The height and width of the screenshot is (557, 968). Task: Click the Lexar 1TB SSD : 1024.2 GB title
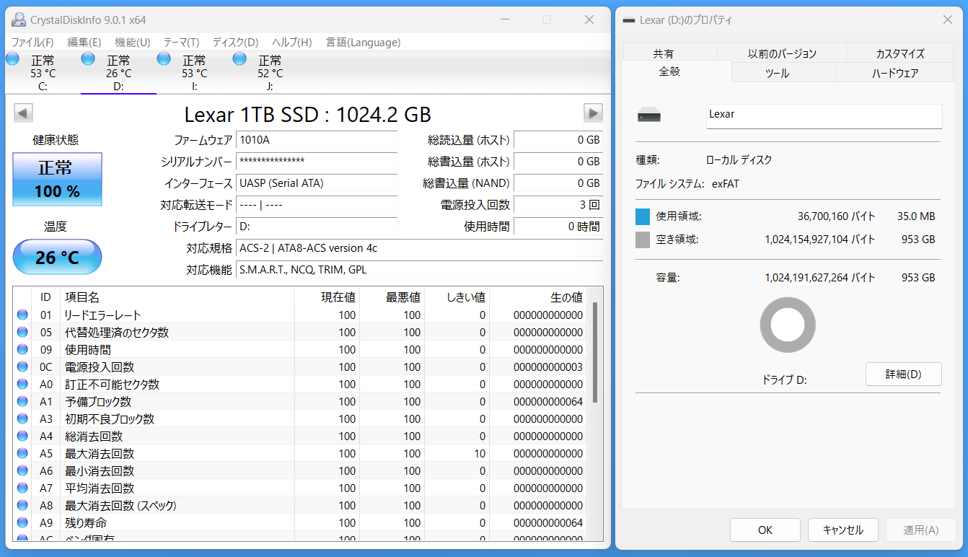point(308,114)
